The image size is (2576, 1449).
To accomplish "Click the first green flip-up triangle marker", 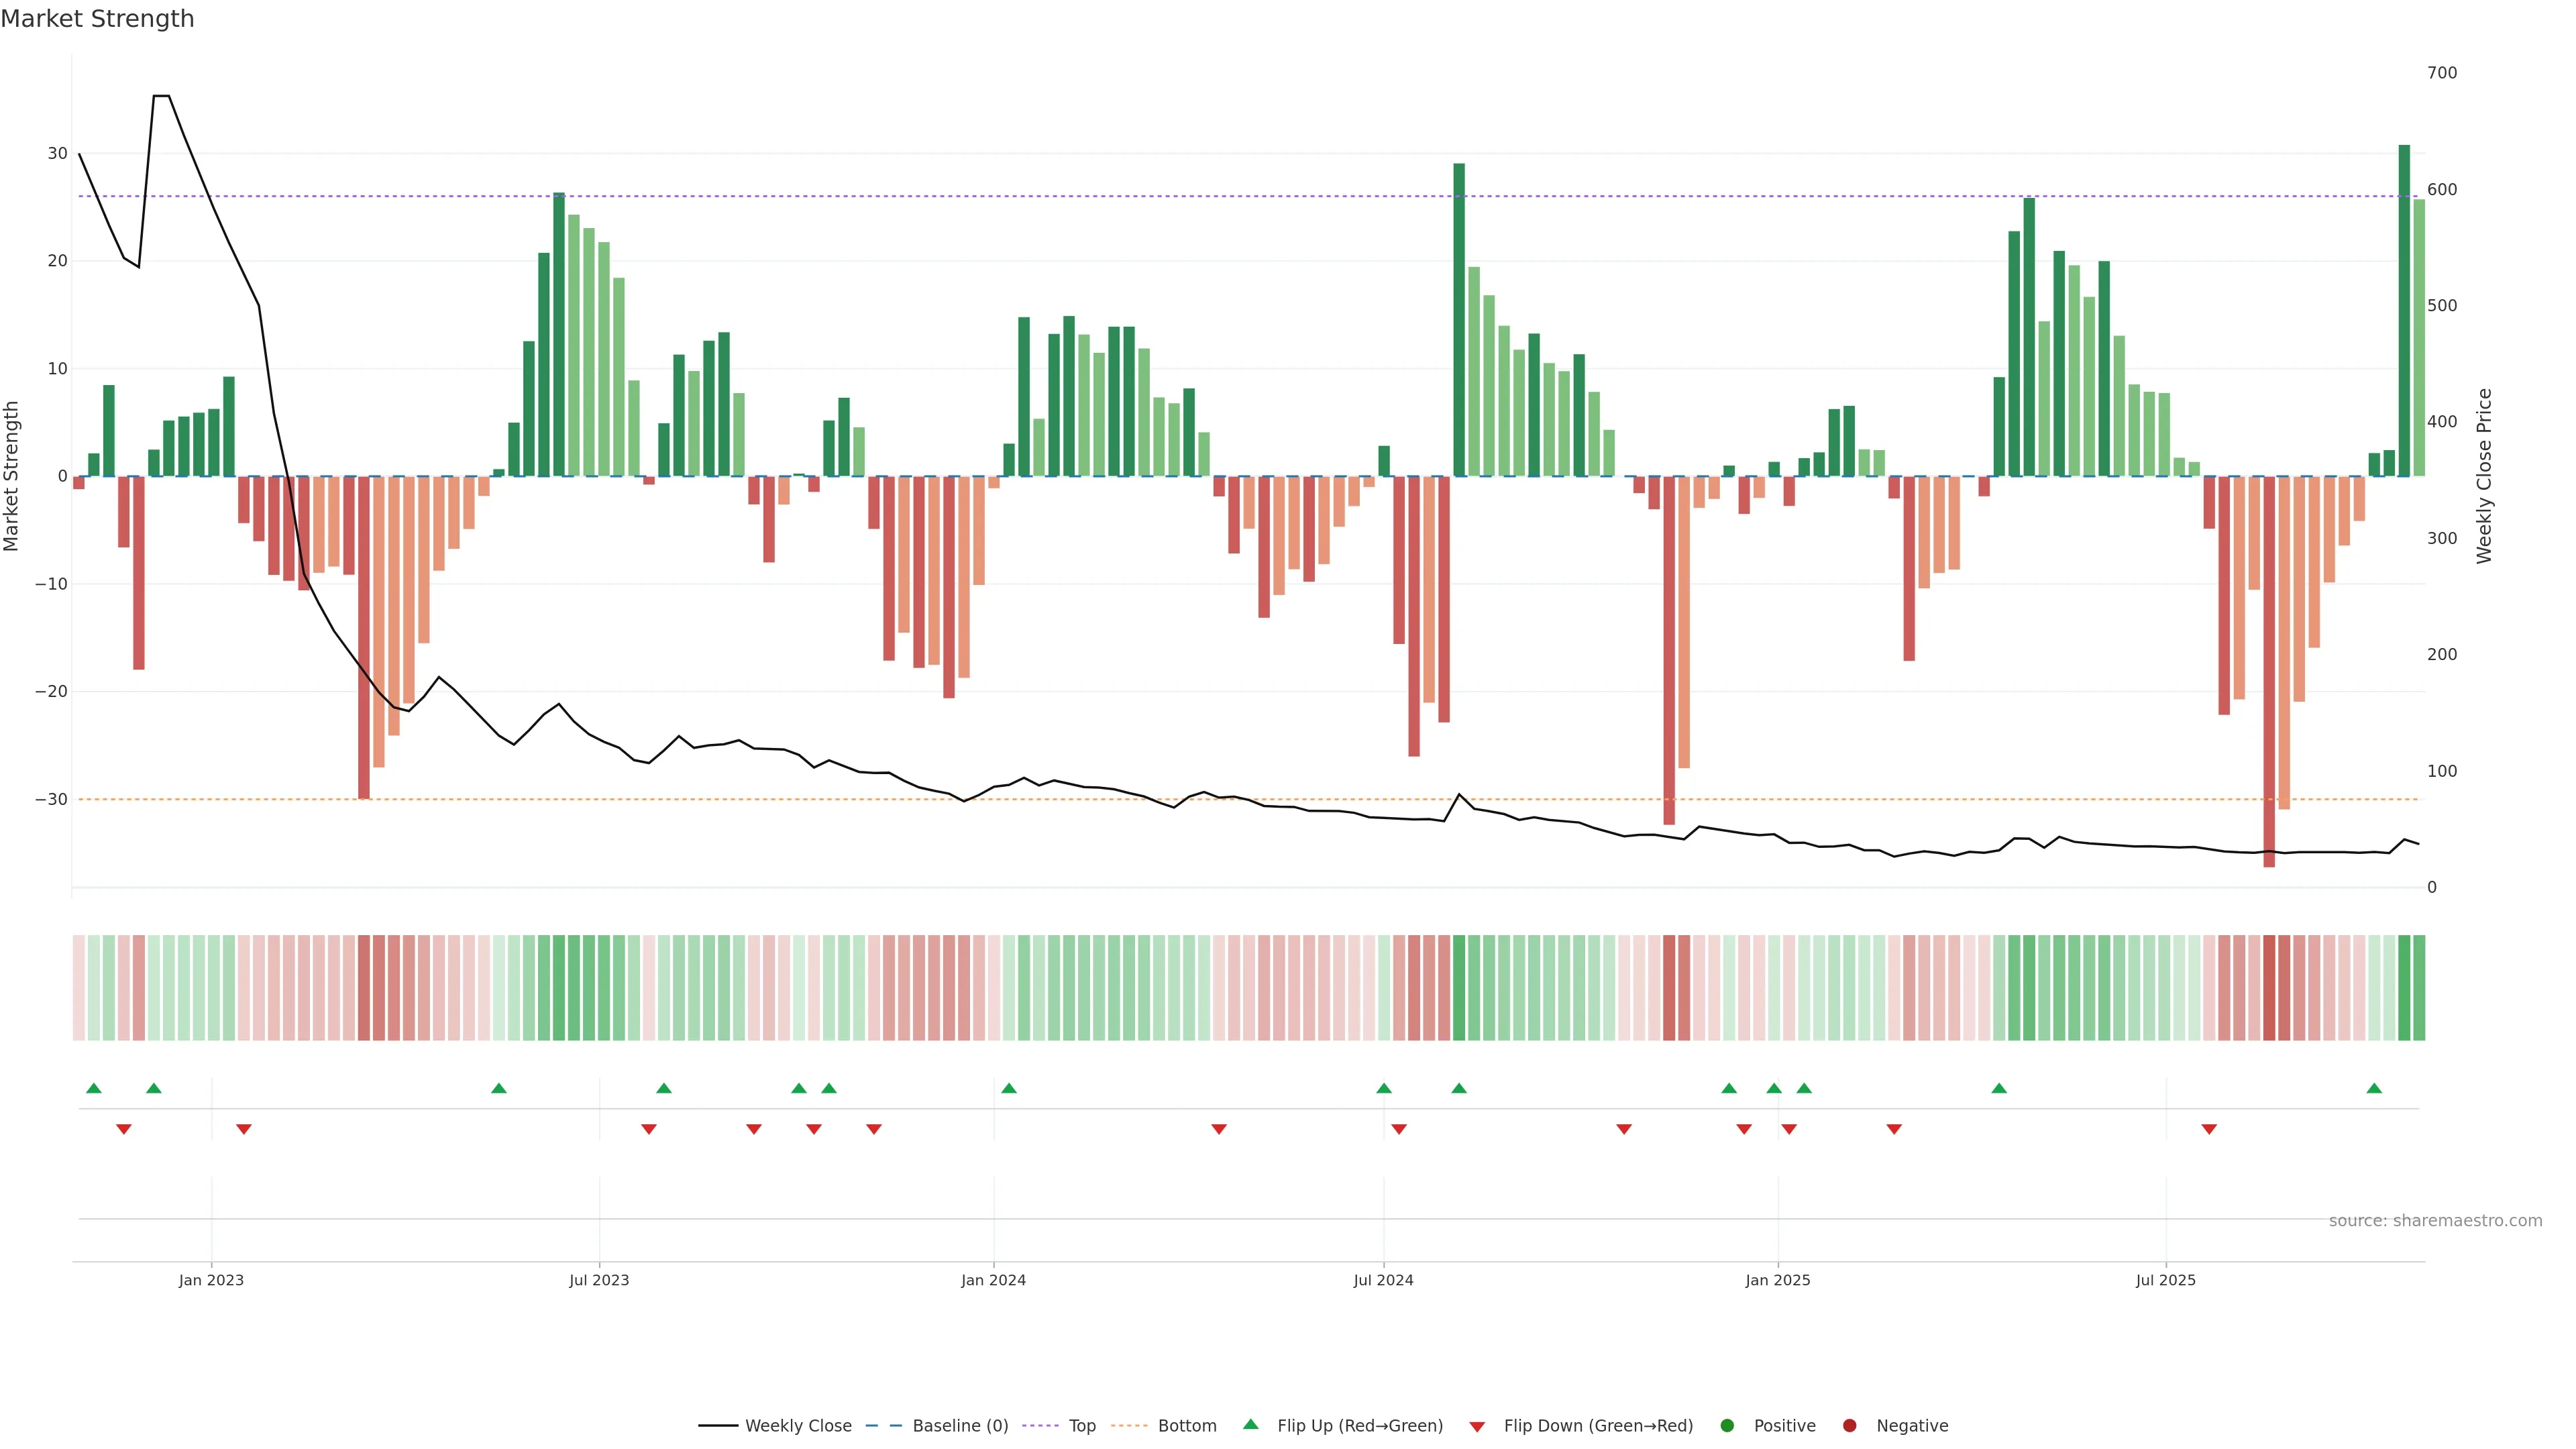I will (x=94, y=1088).
